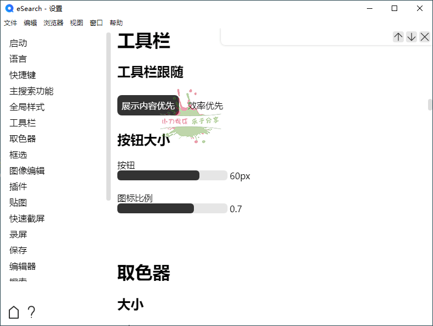Open the 浏览器 menu
The width and height of the screenshot is (433, 326).
tap(53, 23)
